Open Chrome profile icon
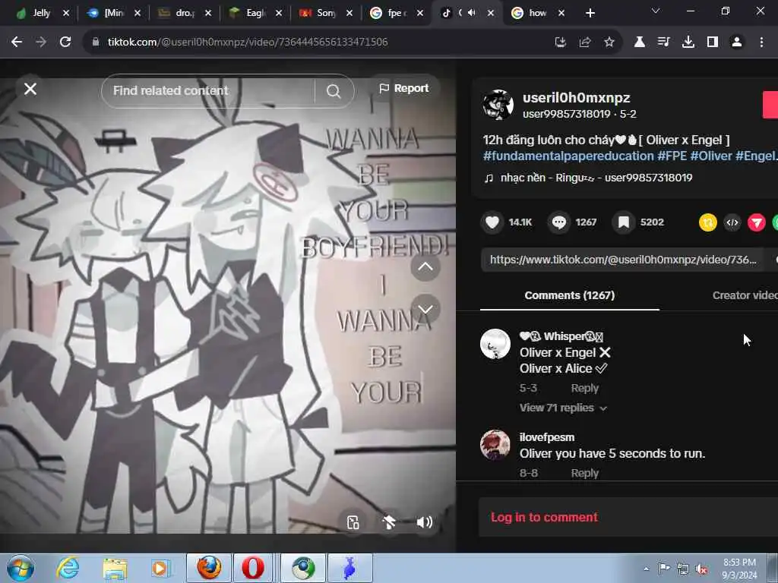The height and width of the screenshot is (583, 778). (x=737, y=43)
